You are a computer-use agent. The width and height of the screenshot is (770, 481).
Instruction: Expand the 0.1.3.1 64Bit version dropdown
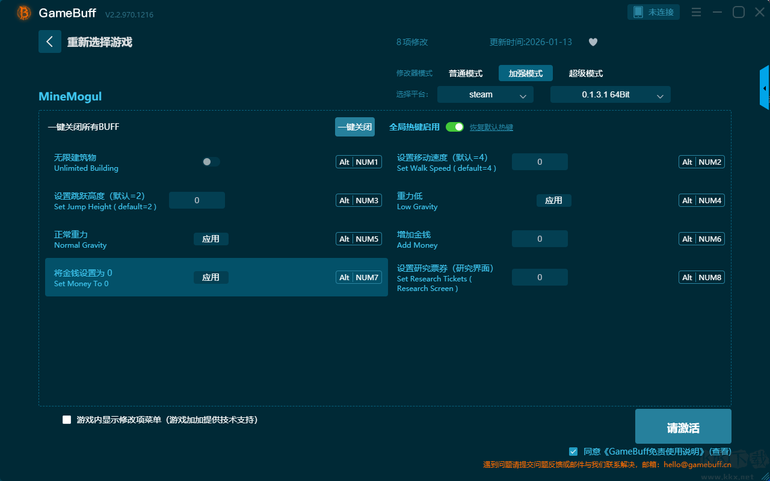610,94
